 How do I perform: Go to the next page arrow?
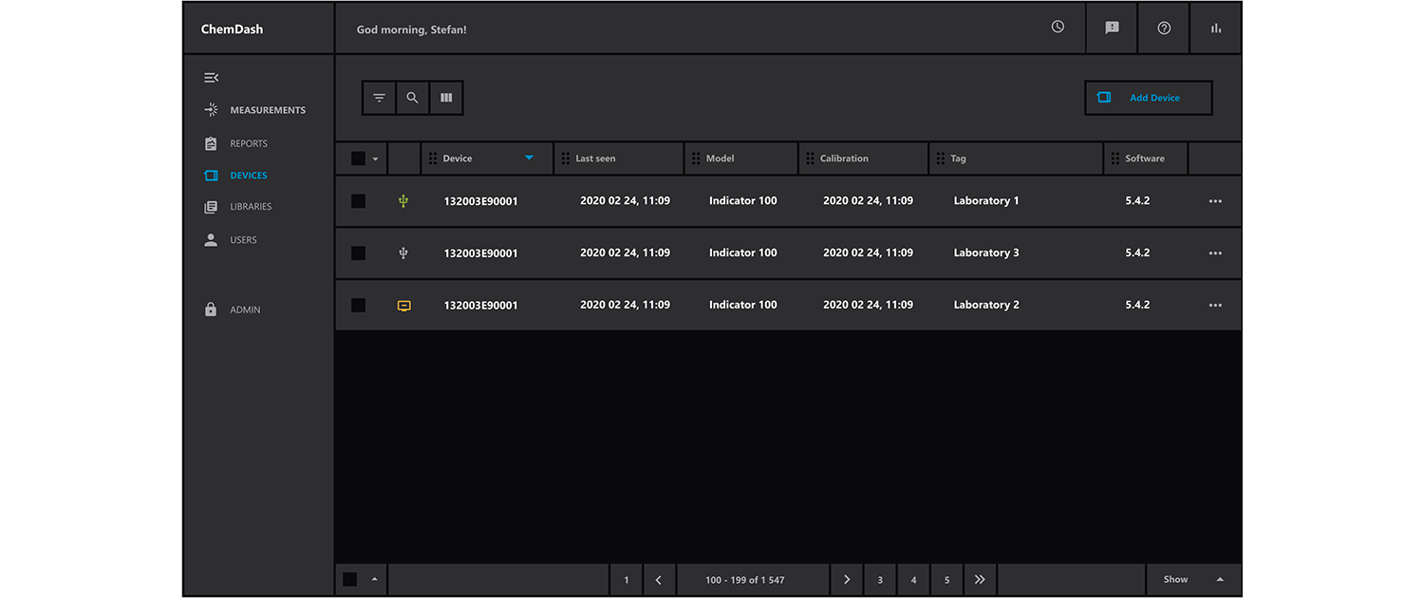(x=847, y=580)
